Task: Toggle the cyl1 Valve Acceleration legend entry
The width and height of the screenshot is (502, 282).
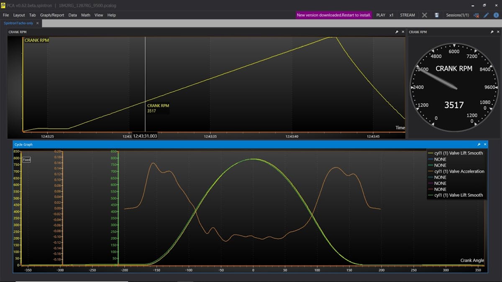Action: 459,171
